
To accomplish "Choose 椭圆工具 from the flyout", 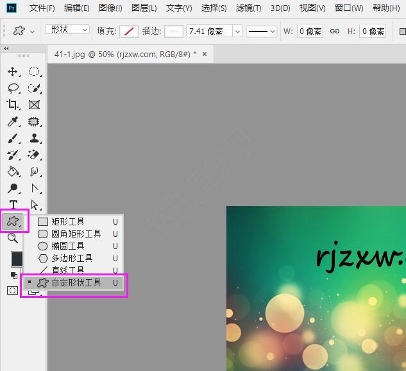I will pyautogui.click(x=67, y=246).
